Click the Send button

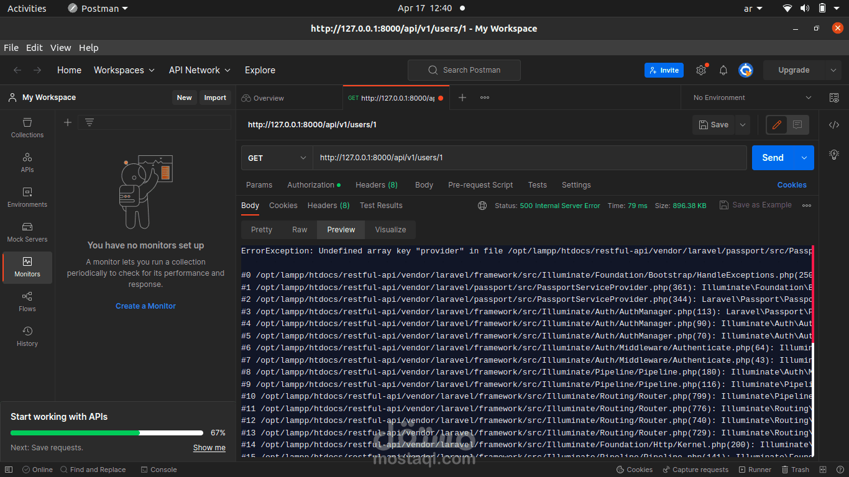click(x=773, y=158)
